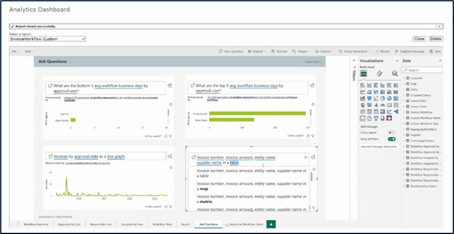Collapse the Data pane
The image size is (454, 234).
440,61
